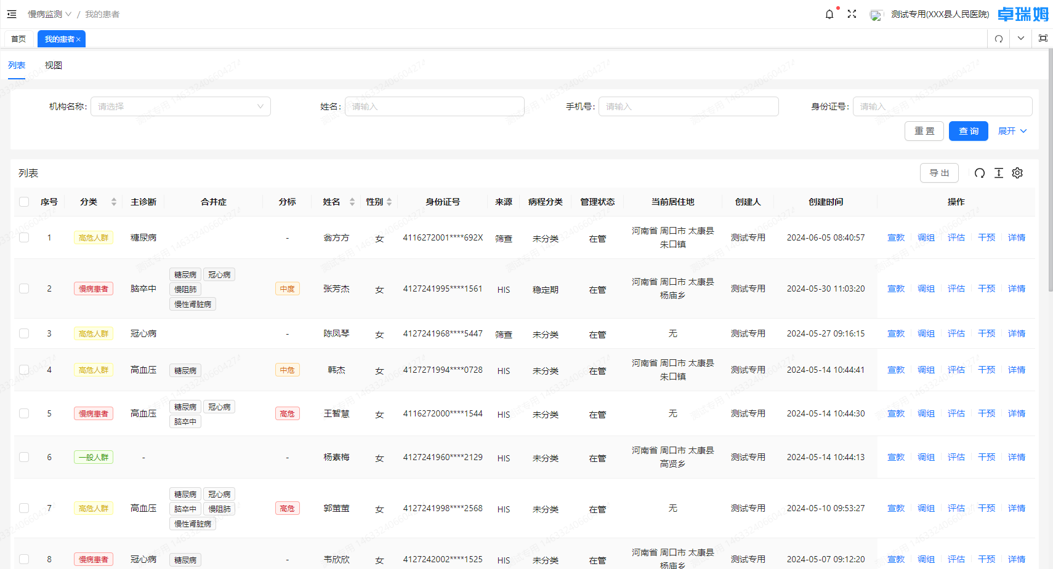Click 慢性肾脏病 tag in row 2
The width and height of the screenshot is (1053, 569).
(193, 304)
